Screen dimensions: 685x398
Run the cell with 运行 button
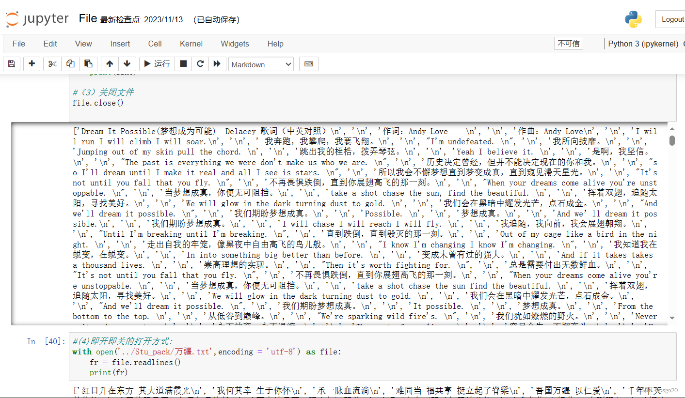click(x=157, y=64)
